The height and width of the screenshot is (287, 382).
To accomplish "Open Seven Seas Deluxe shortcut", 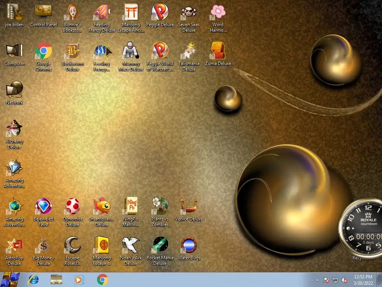I will (x=189, y=18).
